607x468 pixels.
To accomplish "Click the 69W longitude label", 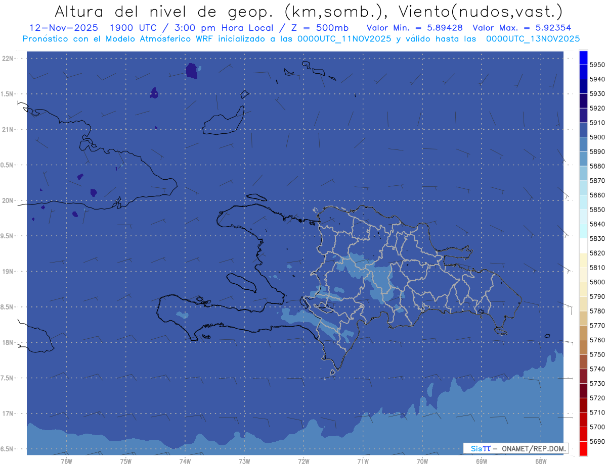I will point(482,461).
